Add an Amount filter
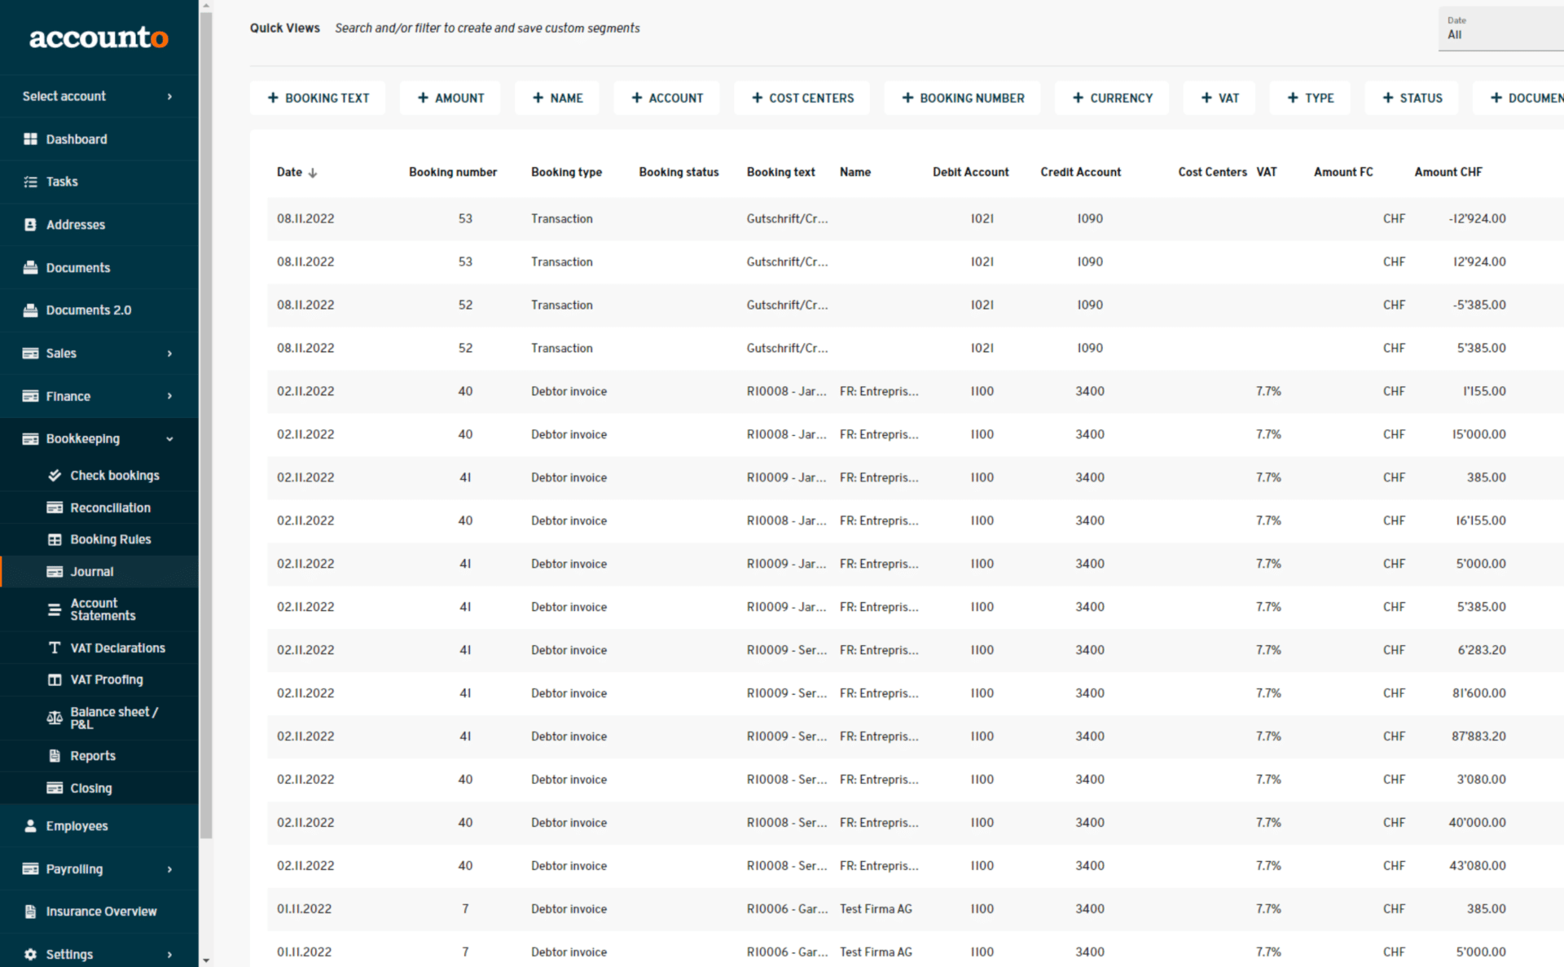Image resolution: width=1564 pixels, height=967 pixels. 450,98
